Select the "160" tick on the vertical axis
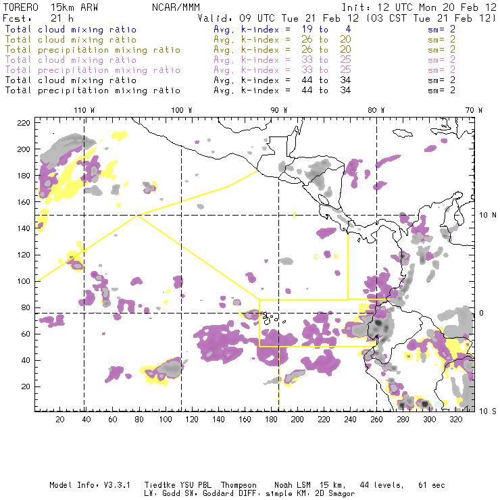500x500 pixels. click(x=24, y=202)
